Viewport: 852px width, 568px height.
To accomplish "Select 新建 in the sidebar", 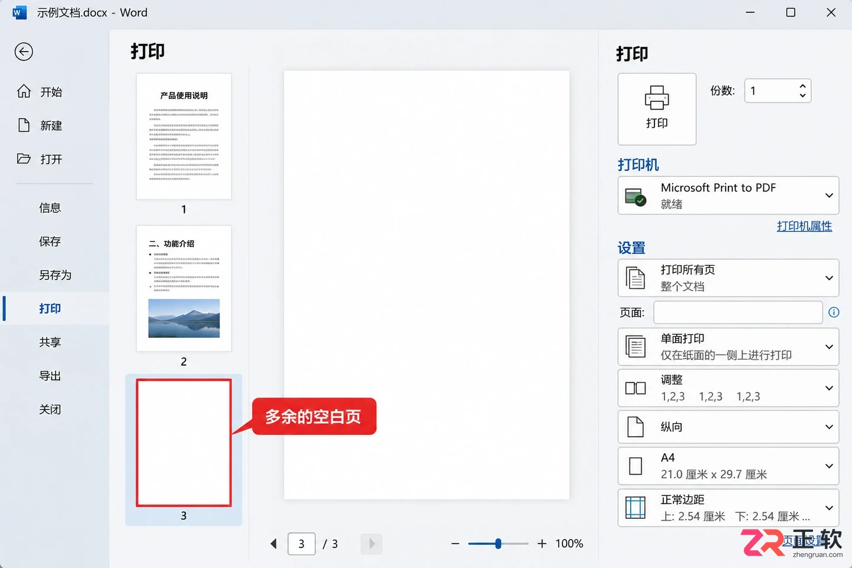I will [51, 125].
